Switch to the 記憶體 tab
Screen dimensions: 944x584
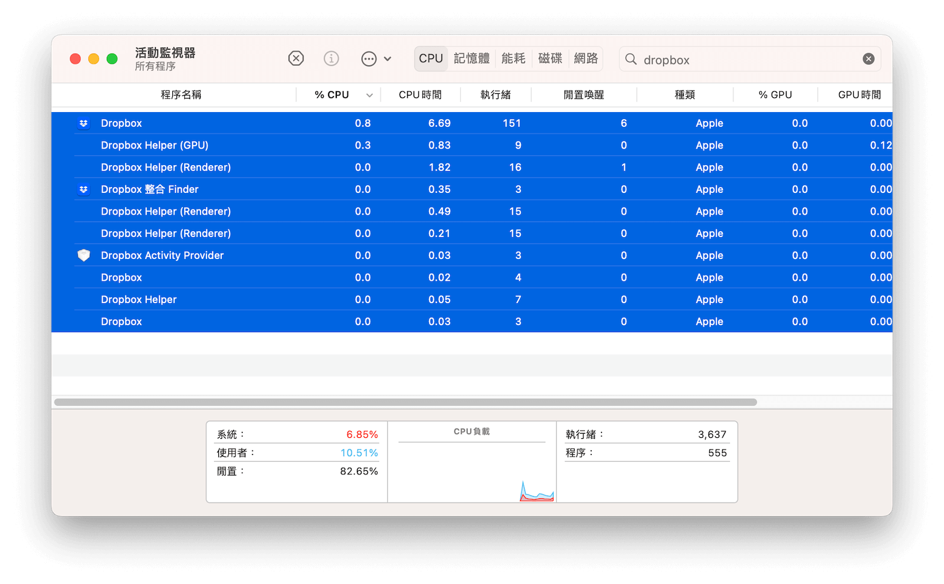pos(471,58)
